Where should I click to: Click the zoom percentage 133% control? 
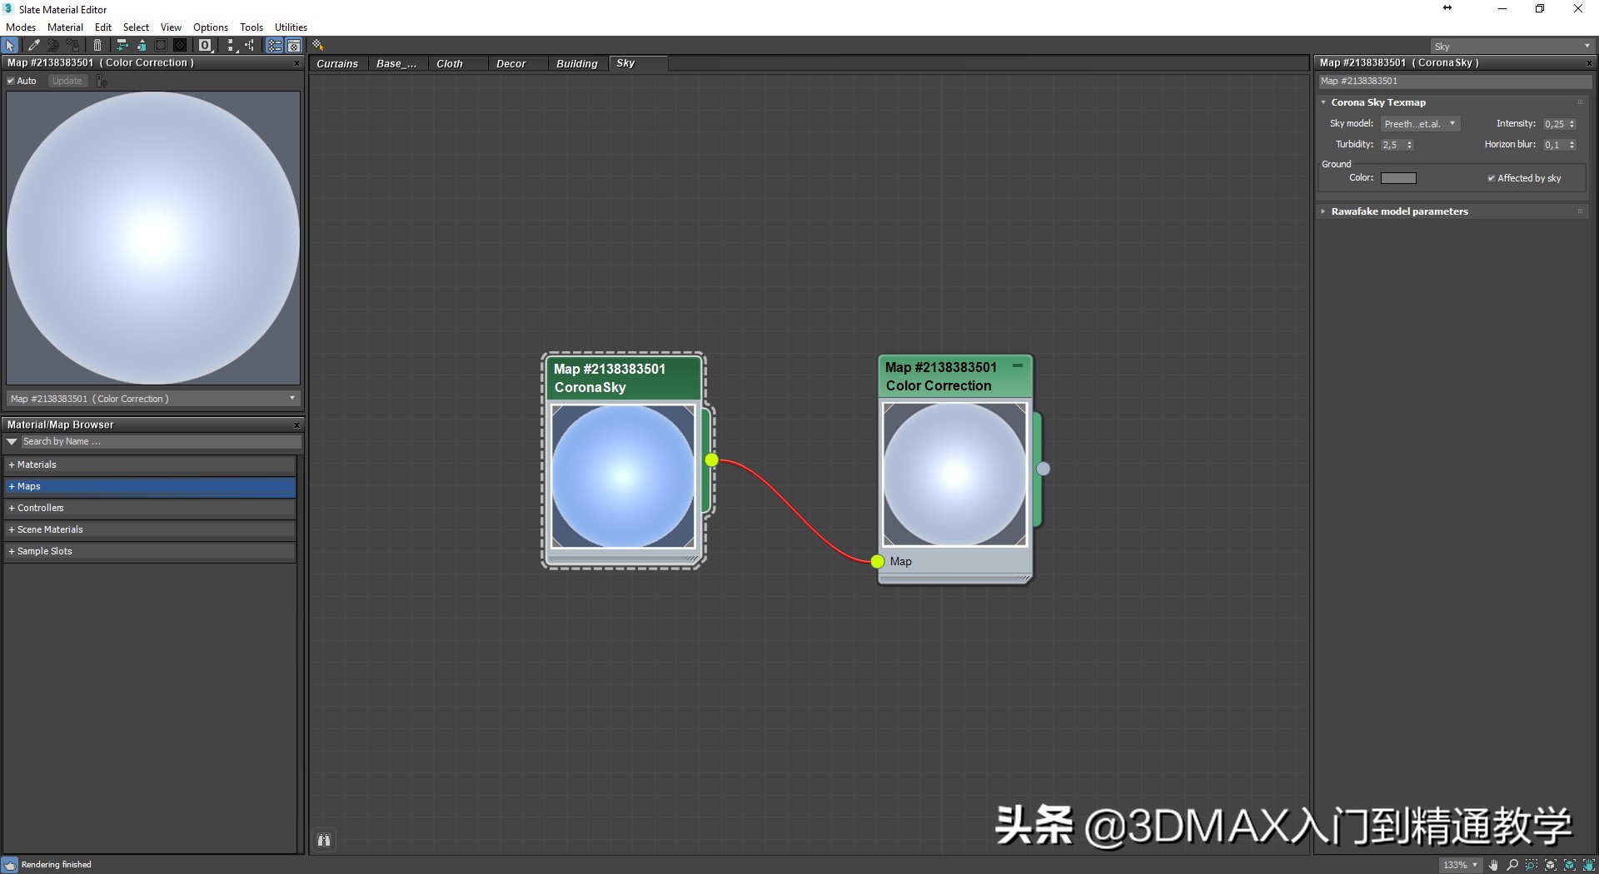point(1459,865)
